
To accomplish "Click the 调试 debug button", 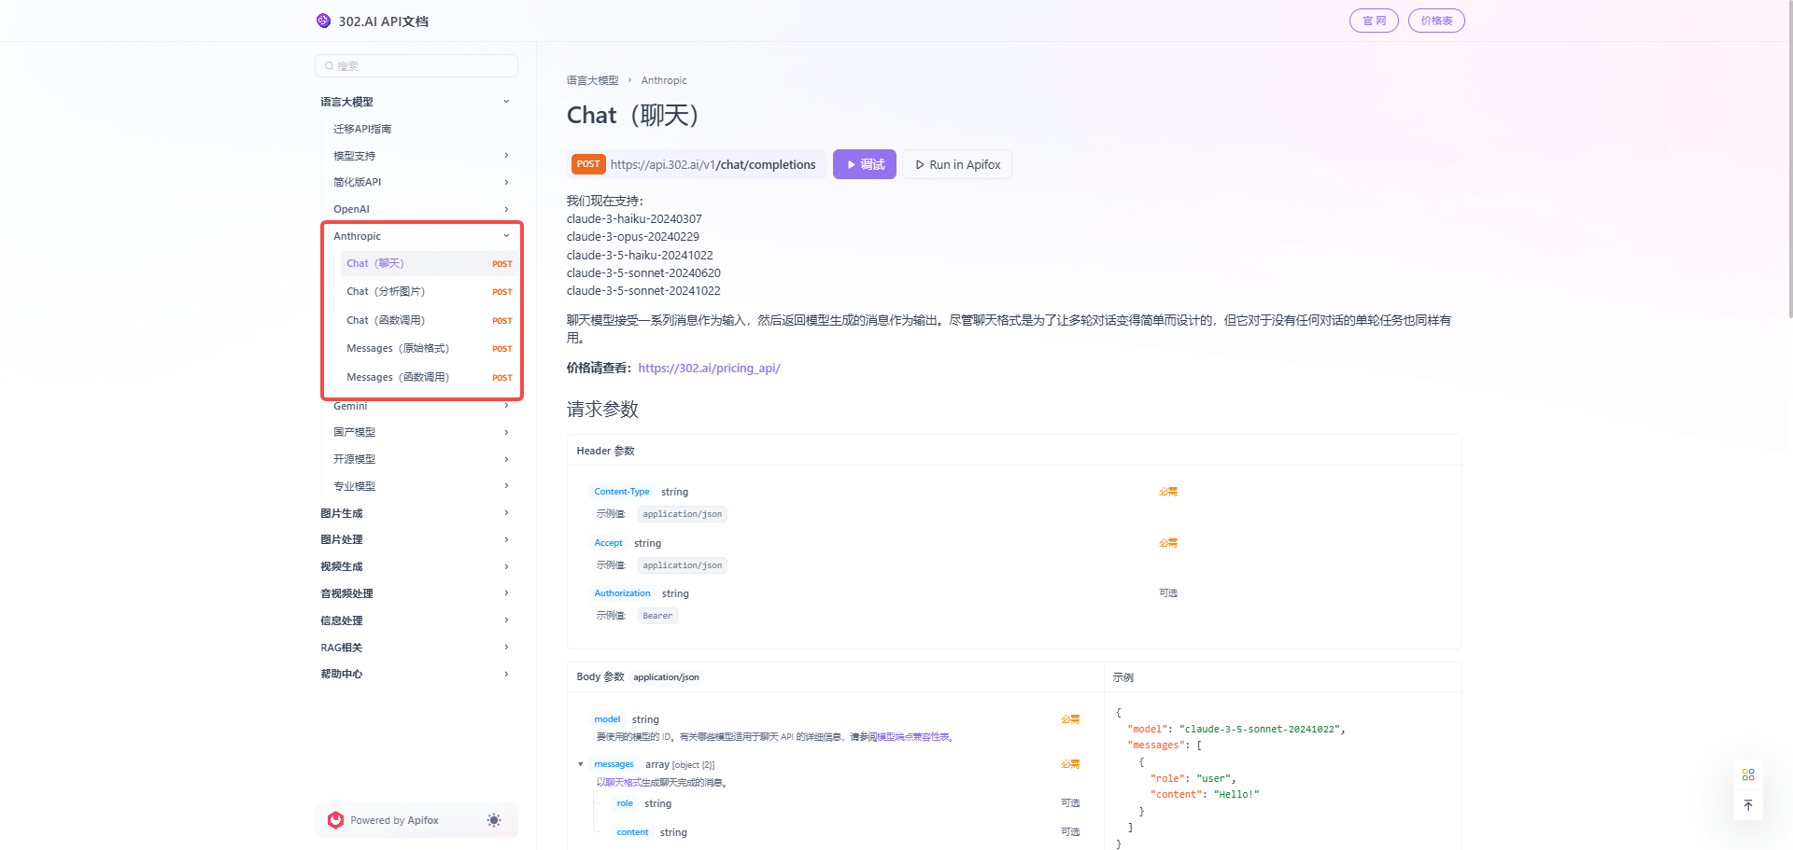I will [x=865, y=164].
